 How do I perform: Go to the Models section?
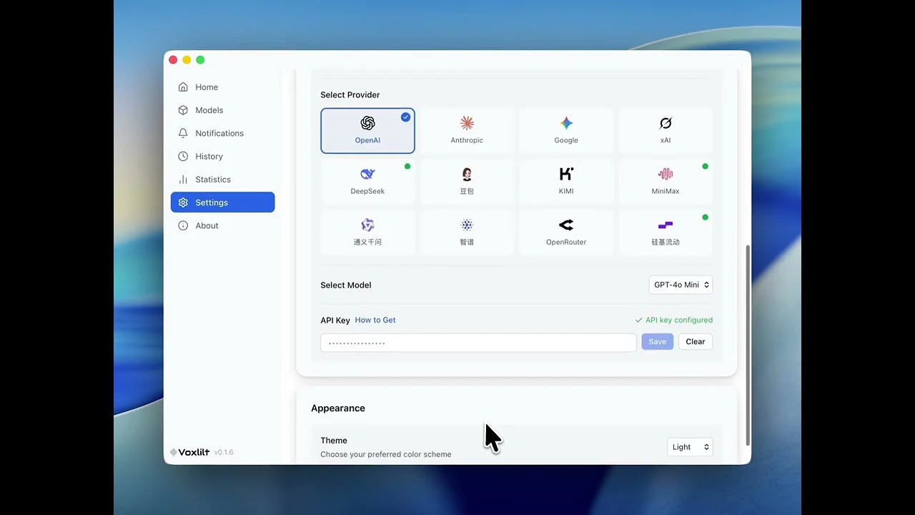(x=222, y=110)
